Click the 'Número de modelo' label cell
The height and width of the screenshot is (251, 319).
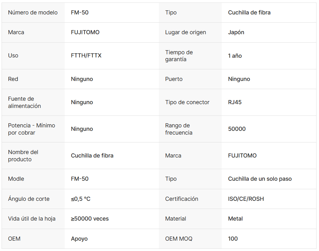click(33, 13)
